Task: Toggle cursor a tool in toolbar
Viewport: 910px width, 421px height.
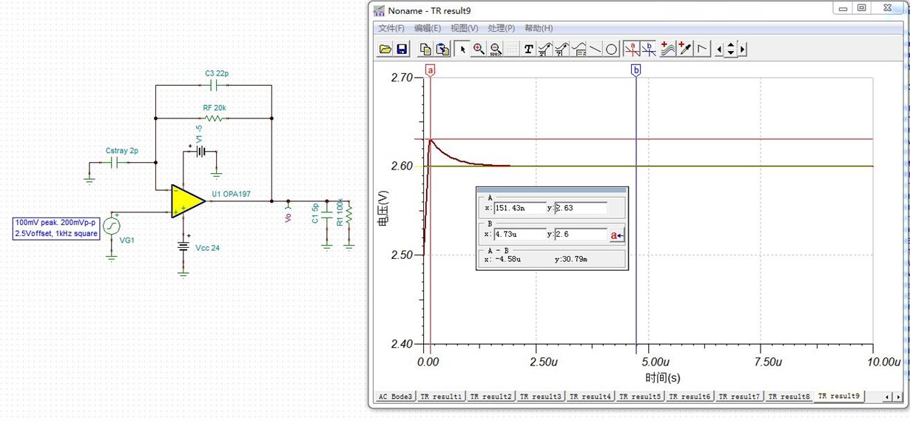Action: [633, 50]
